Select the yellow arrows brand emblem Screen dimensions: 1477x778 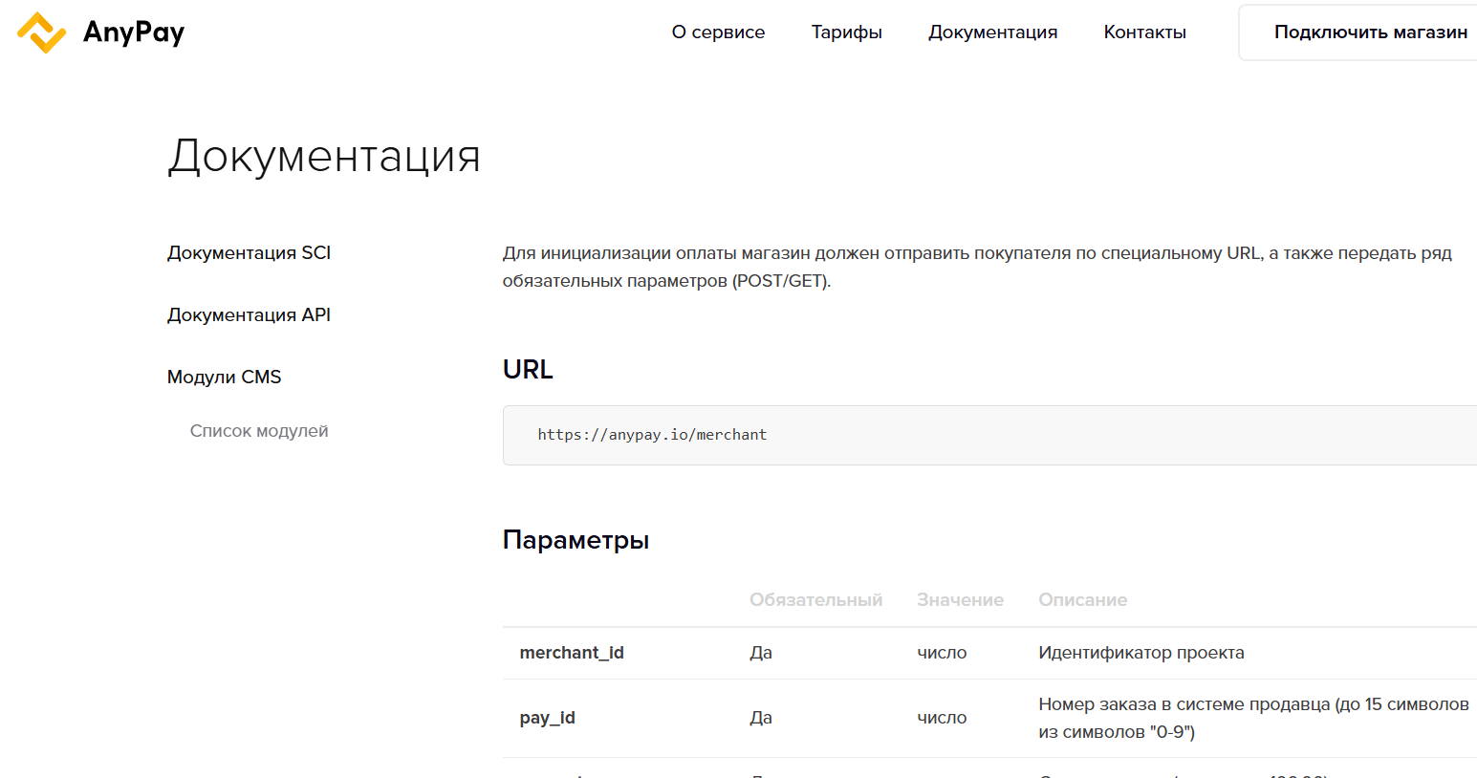coord(40,32)
